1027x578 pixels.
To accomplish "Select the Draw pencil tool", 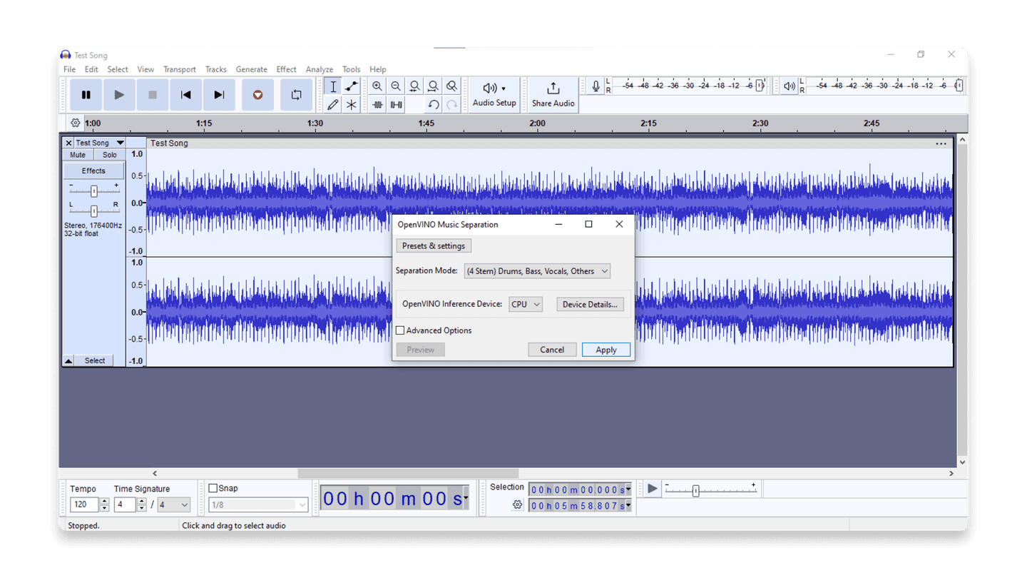I will tap(333, 105).
